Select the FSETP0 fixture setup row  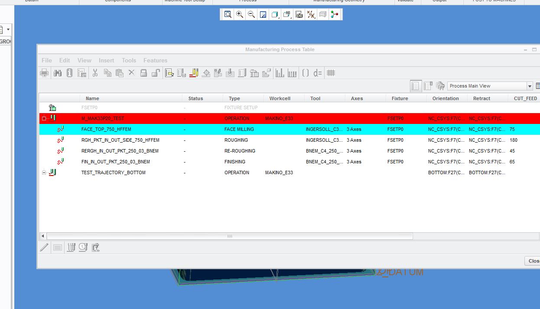[x=290, y=107]
